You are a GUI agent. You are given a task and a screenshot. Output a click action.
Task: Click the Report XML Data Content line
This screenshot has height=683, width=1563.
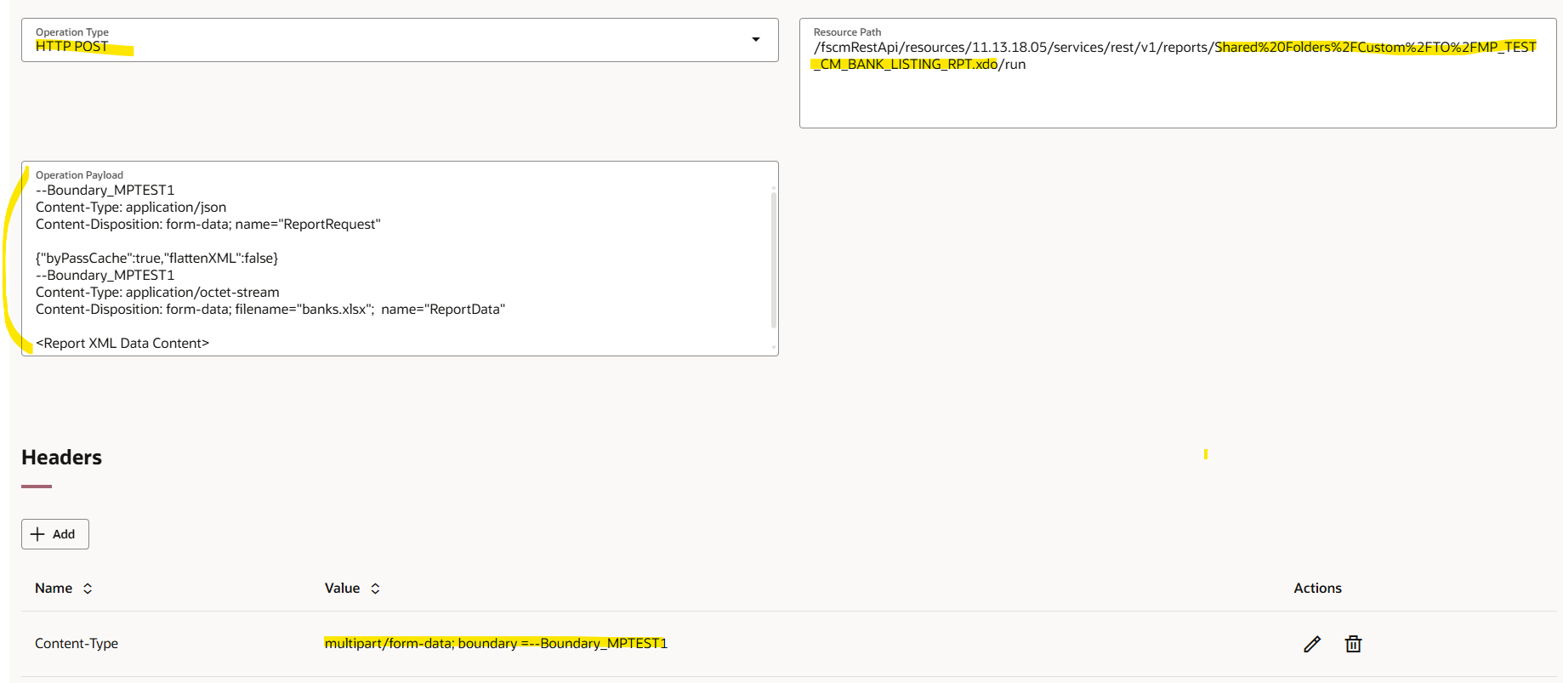tap(122, 343)
